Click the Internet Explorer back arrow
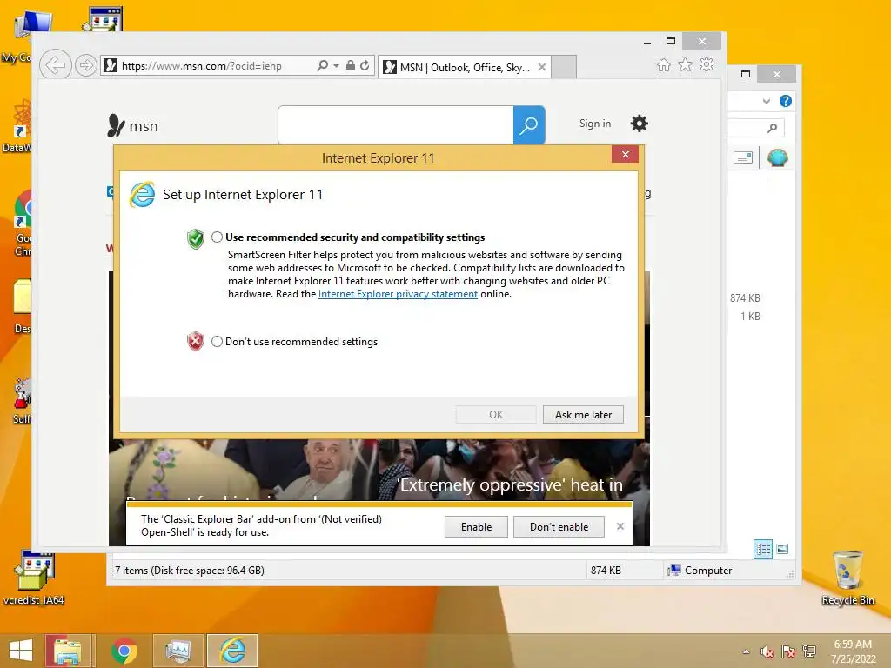Viewport: 891px width, 668px height. [x=55, y=64]
